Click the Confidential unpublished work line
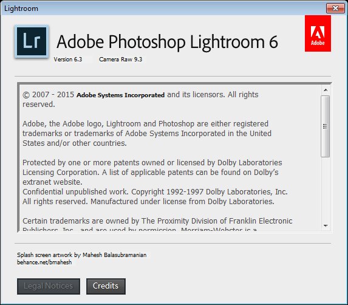The image size is (348, 305). (155, 191)
